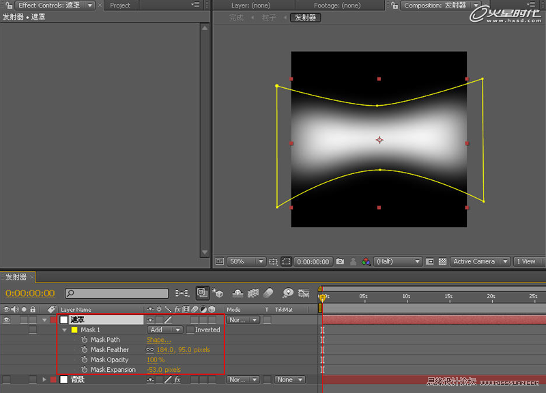Collapse the 遮罩 layer properties

[44, 319]
